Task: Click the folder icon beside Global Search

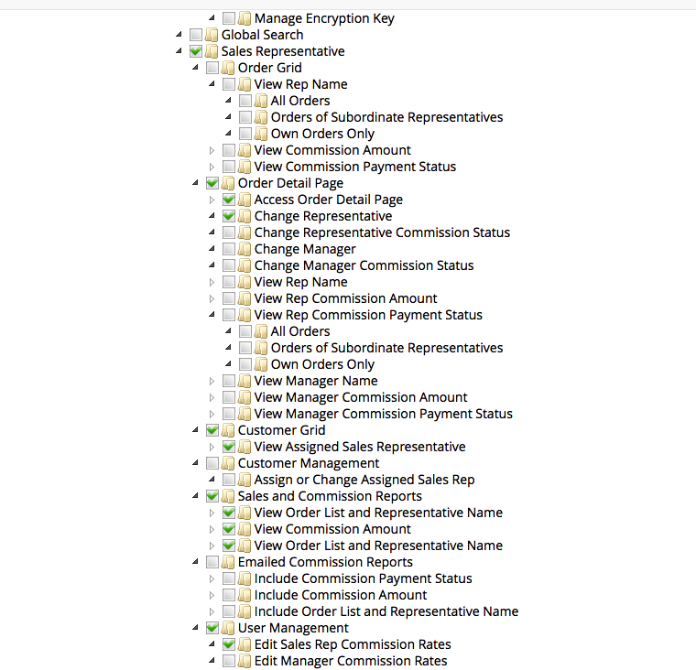Action: (x=212, y=35)
